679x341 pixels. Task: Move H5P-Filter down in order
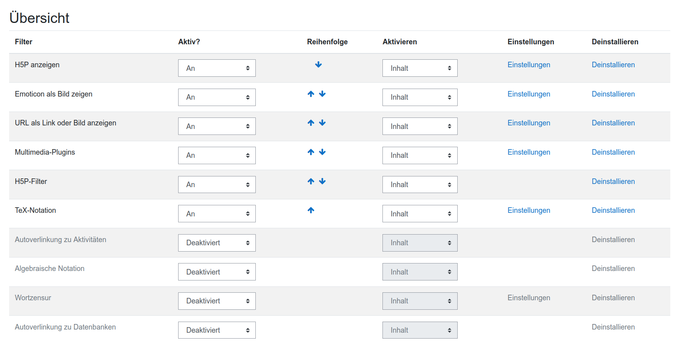click(322, 182)
